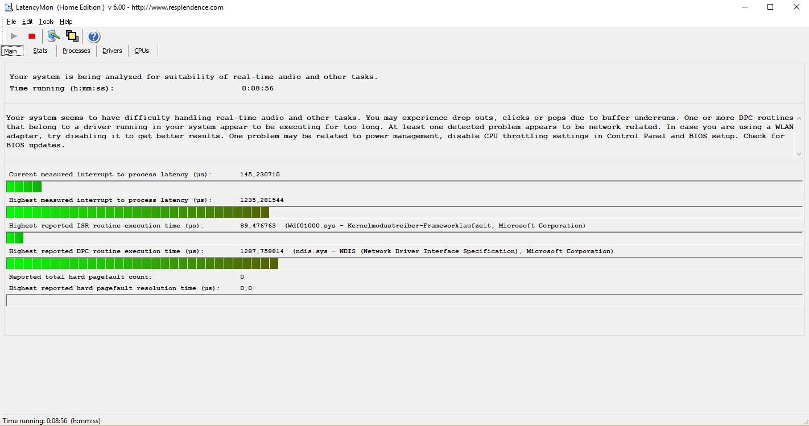The width and height of the screenshot is (809, 426).
Task: Click the report text scroll down arrow
Action: click(x=799, y=154)
